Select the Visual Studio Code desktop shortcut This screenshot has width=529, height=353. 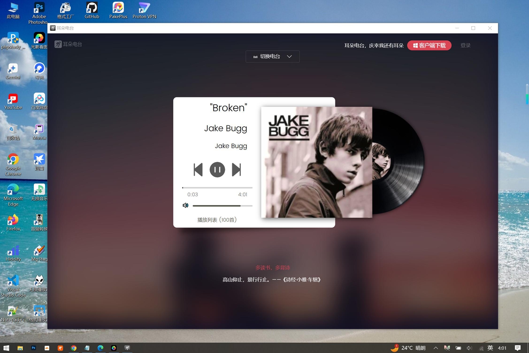[13, 286]
